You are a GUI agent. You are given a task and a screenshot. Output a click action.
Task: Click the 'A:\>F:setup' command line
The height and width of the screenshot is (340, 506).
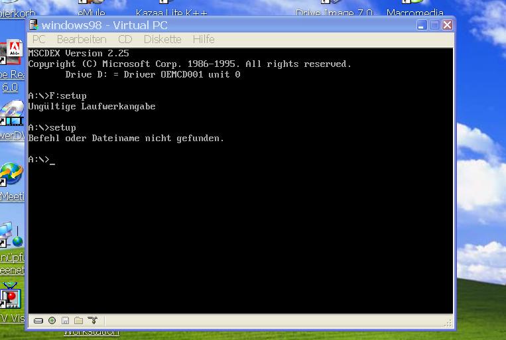(58, 96)
